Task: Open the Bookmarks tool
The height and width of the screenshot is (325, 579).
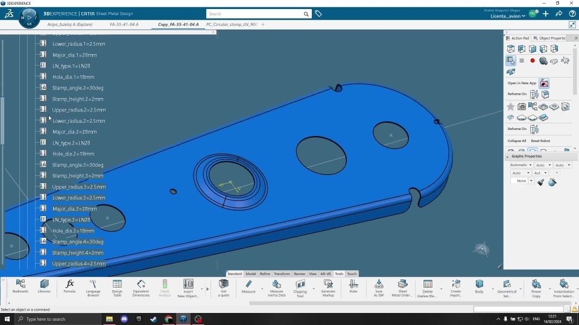Action: click(x=21, y=286)
